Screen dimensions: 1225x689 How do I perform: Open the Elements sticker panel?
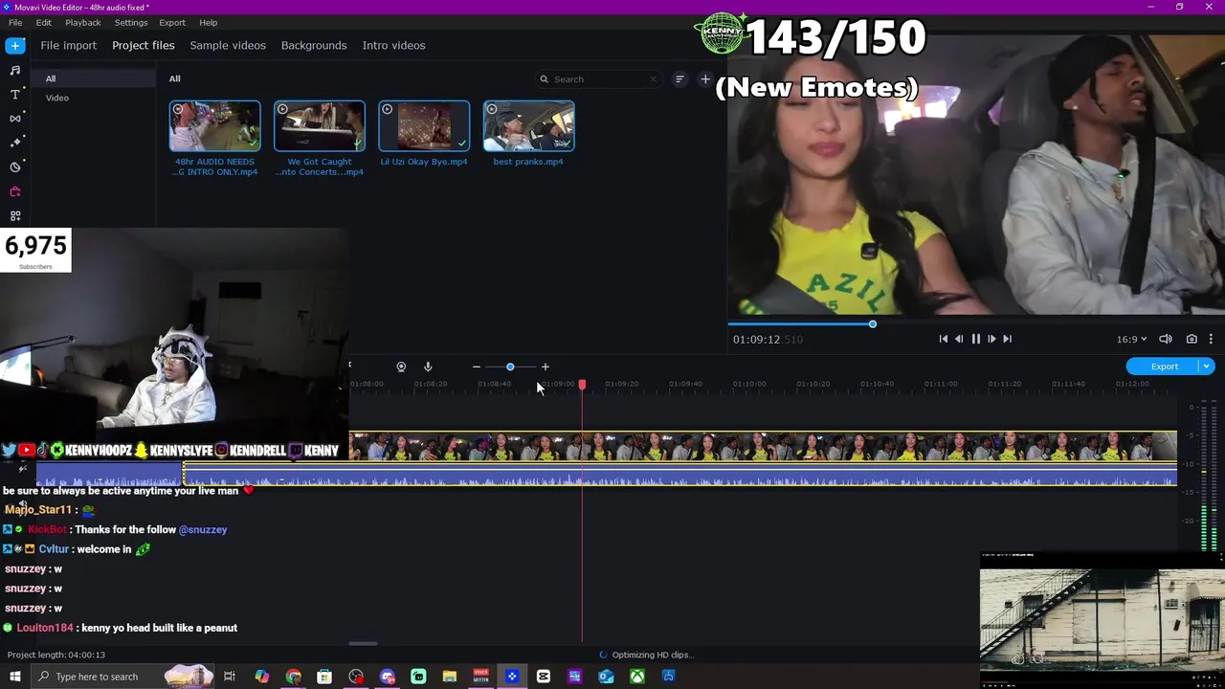pyautogui.click(x=15, y=167)
